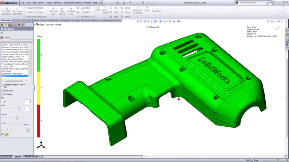Select the Flow results tab
This screenshot has height=162, width=289.
tap(5, 37)
